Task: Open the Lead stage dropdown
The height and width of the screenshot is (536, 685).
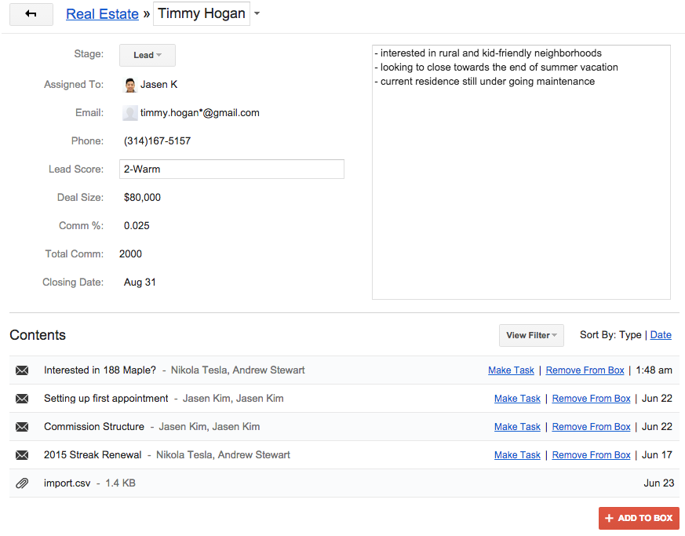Action: 147,54
